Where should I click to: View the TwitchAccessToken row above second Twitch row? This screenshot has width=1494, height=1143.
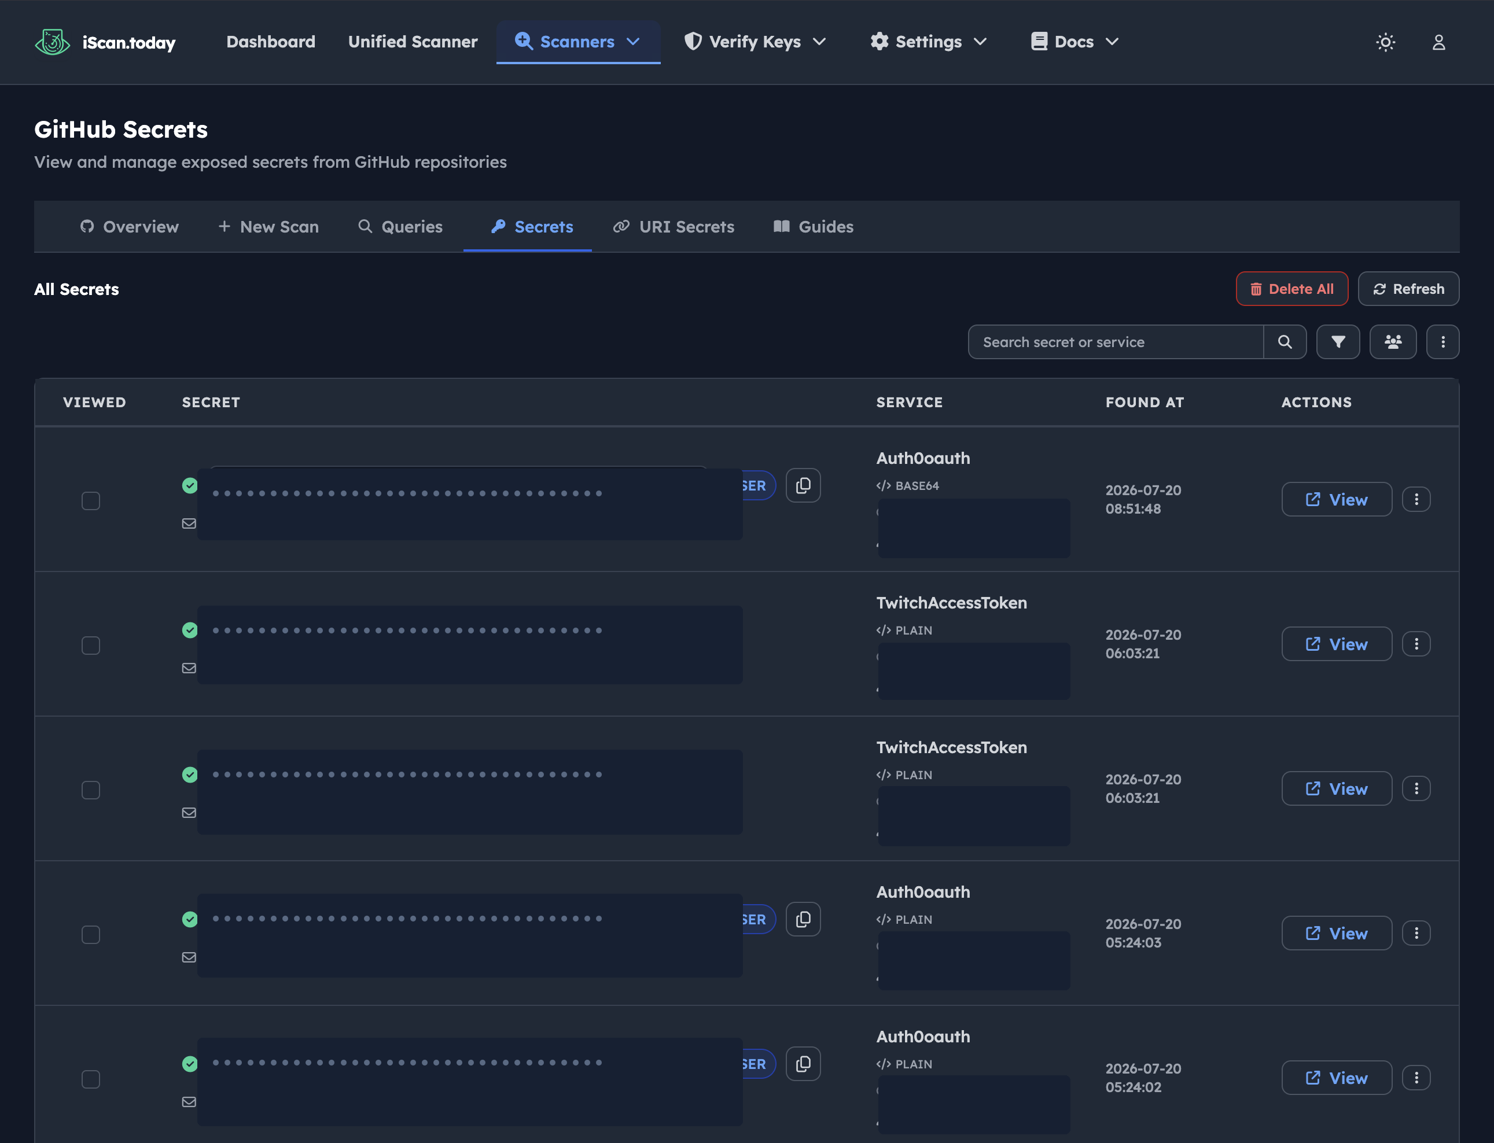(1337, 644)
